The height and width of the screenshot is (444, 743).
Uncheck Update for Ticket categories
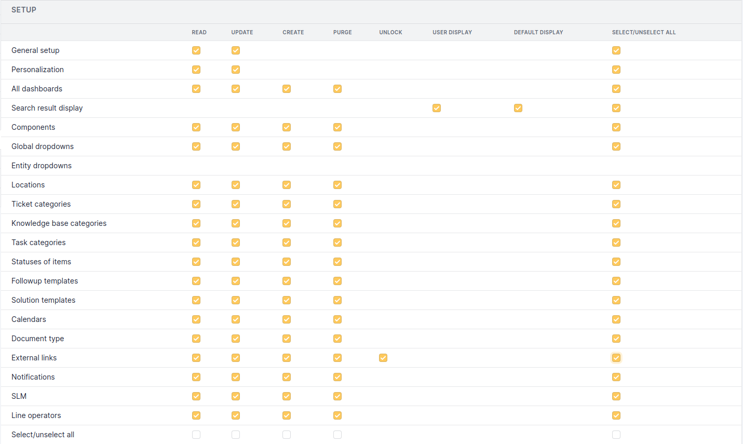point(236,204)
